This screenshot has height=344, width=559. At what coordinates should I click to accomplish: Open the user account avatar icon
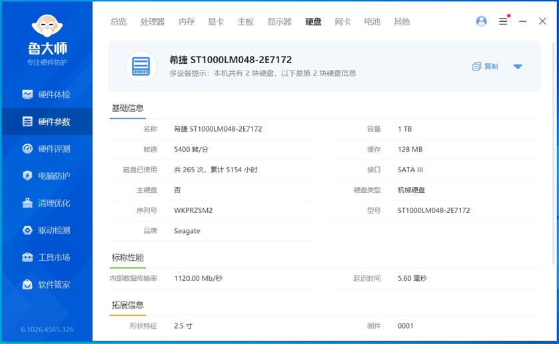tap(481, 21)
